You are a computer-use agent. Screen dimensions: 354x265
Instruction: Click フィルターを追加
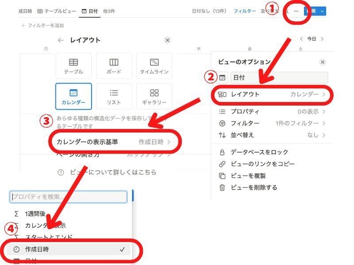[42, 26]
